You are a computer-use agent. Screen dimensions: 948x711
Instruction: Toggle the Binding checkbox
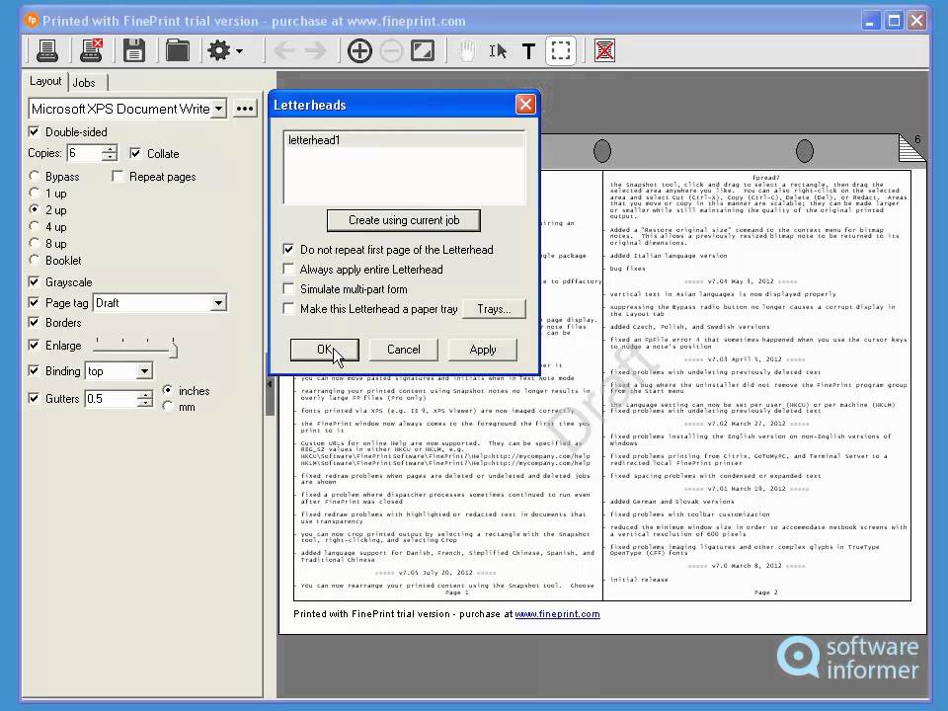click(34, 370)
